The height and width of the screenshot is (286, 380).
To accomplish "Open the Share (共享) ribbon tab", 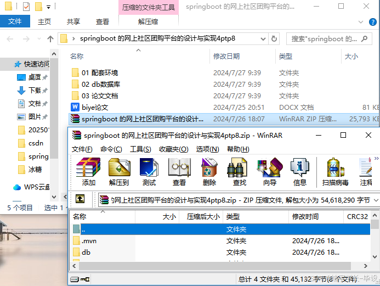I will coord(73,22).
